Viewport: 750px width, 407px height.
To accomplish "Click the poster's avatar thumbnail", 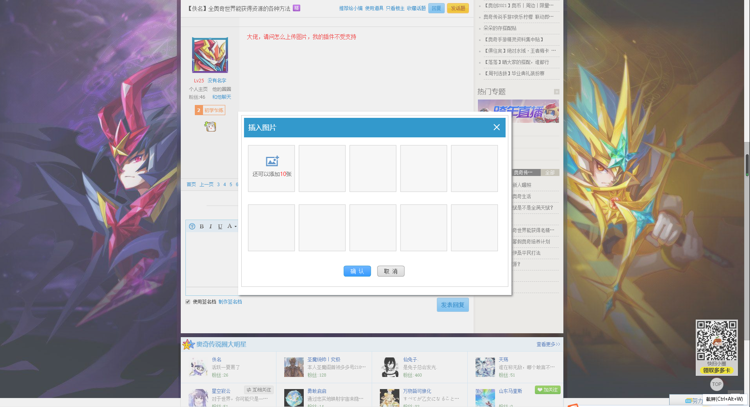I will [210, 55].
